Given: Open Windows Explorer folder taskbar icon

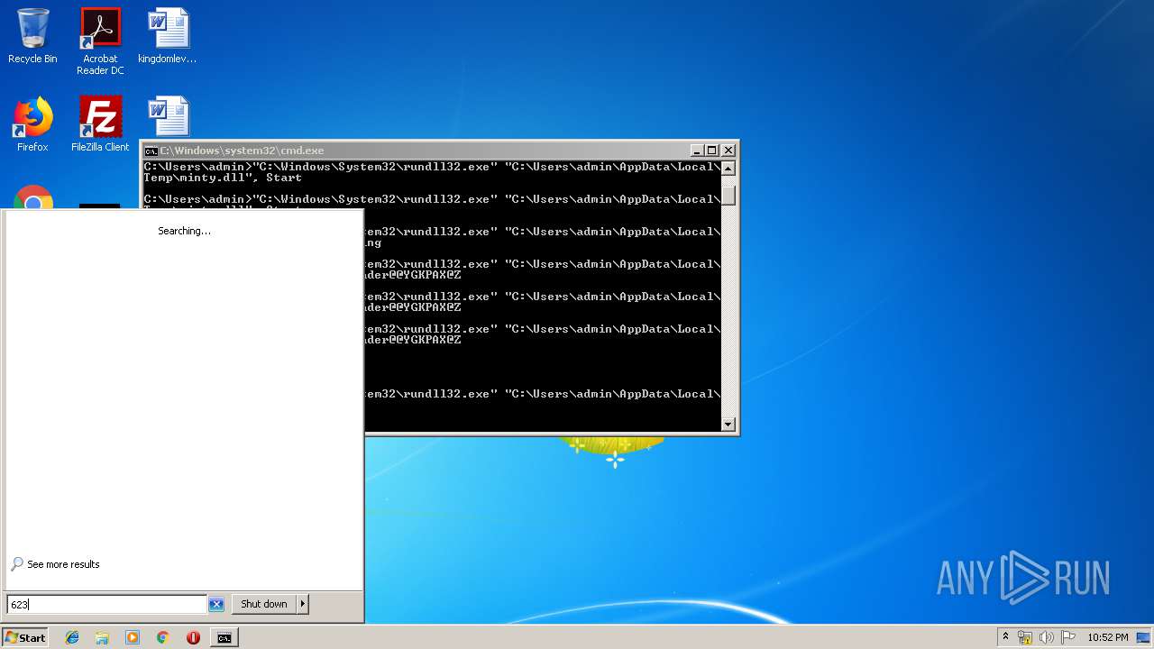Looking at the screenshot, I should (x=102, y=637).
